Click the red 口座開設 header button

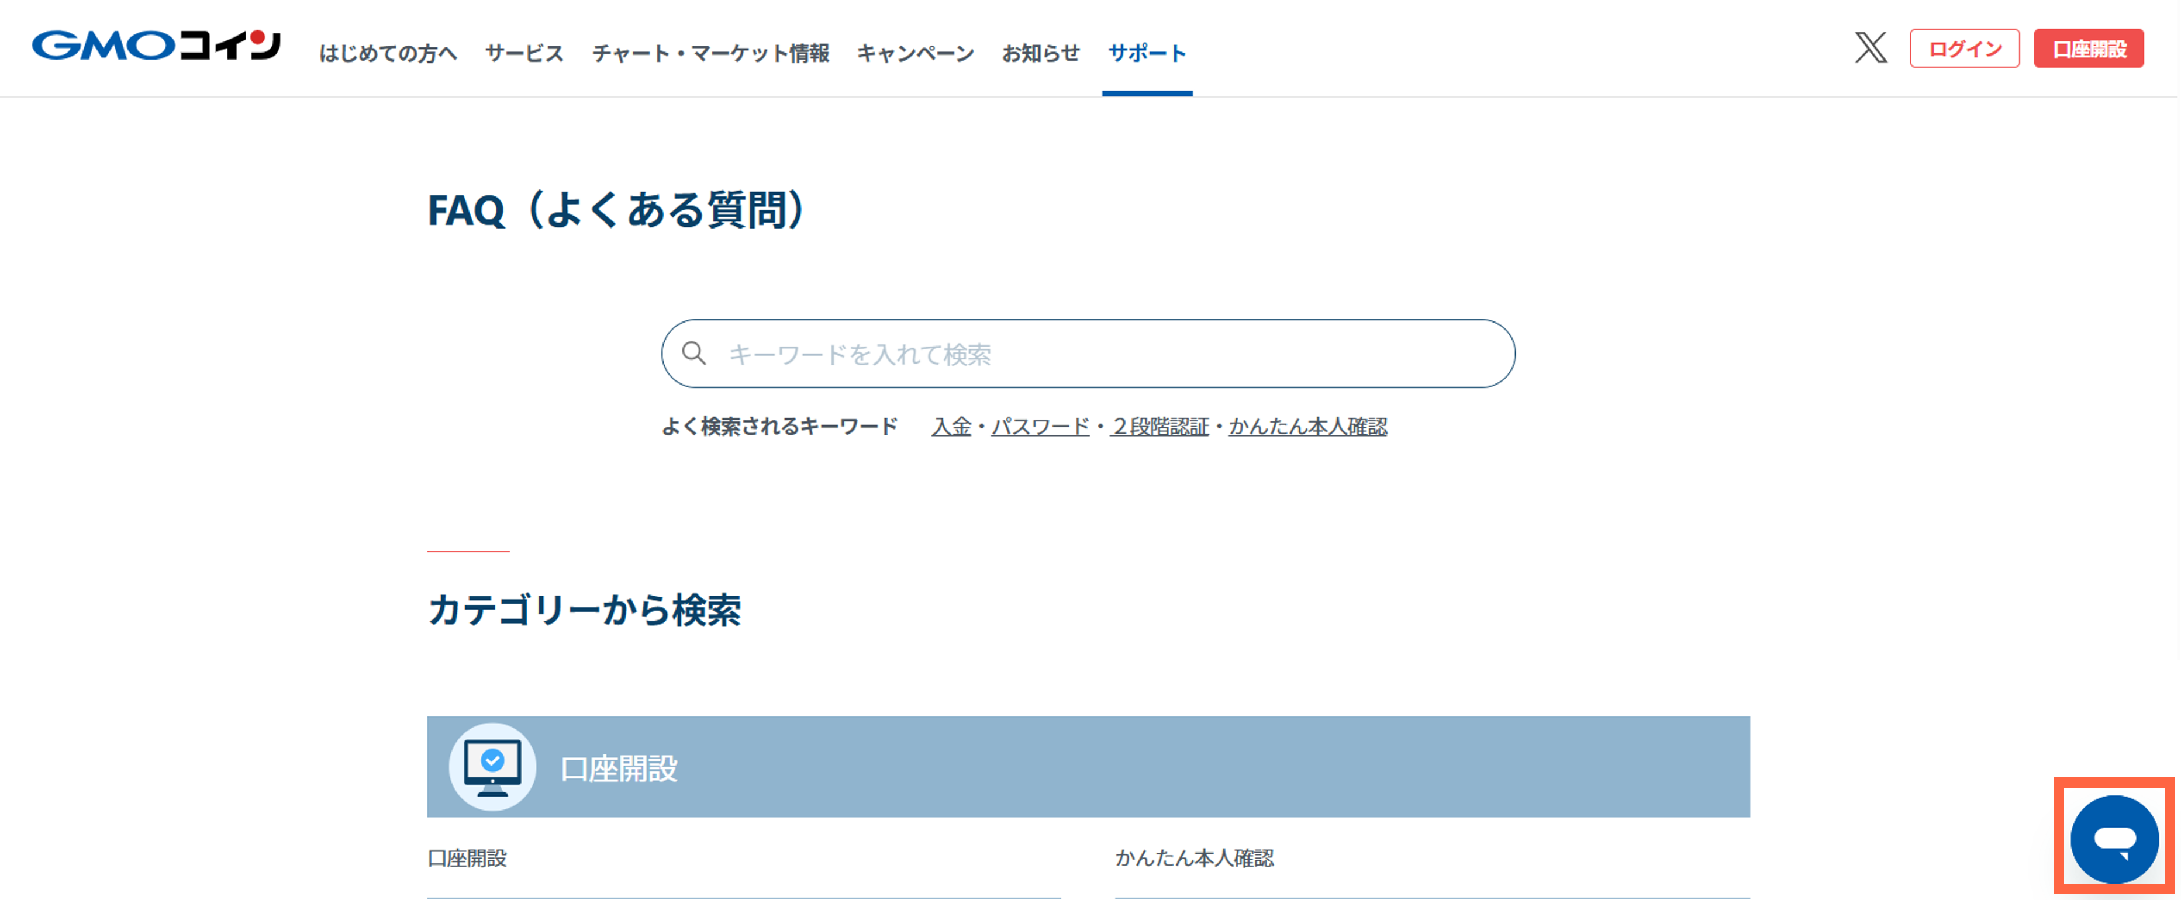[2089, 48]
